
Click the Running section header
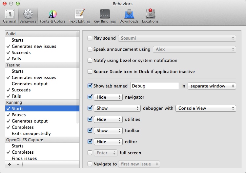coord(42,102)
